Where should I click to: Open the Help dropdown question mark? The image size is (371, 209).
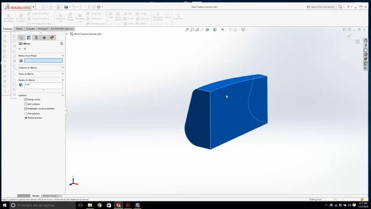(x=348, y=7)
